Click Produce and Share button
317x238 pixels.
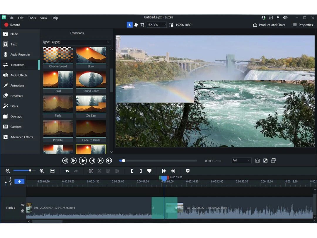269,25
